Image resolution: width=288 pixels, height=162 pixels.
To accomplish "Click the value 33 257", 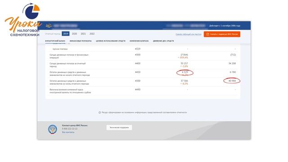I will click(184, 63).
